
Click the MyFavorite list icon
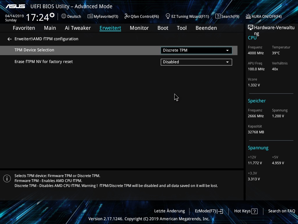90,16
